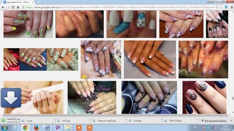Close the 'красивые ногти' tab
Viewport: 234px width, 131px height.
coord(33,2)
